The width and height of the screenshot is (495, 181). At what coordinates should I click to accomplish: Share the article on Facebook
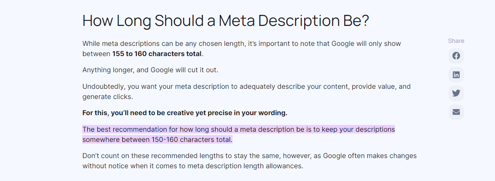(x=456, y=56)
